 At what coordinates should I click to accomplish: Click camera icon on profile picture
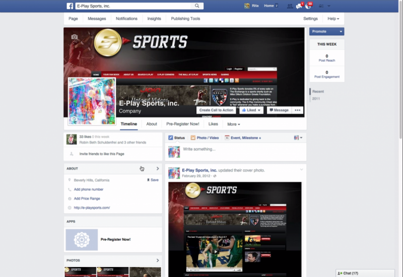[x=74, y=119]
